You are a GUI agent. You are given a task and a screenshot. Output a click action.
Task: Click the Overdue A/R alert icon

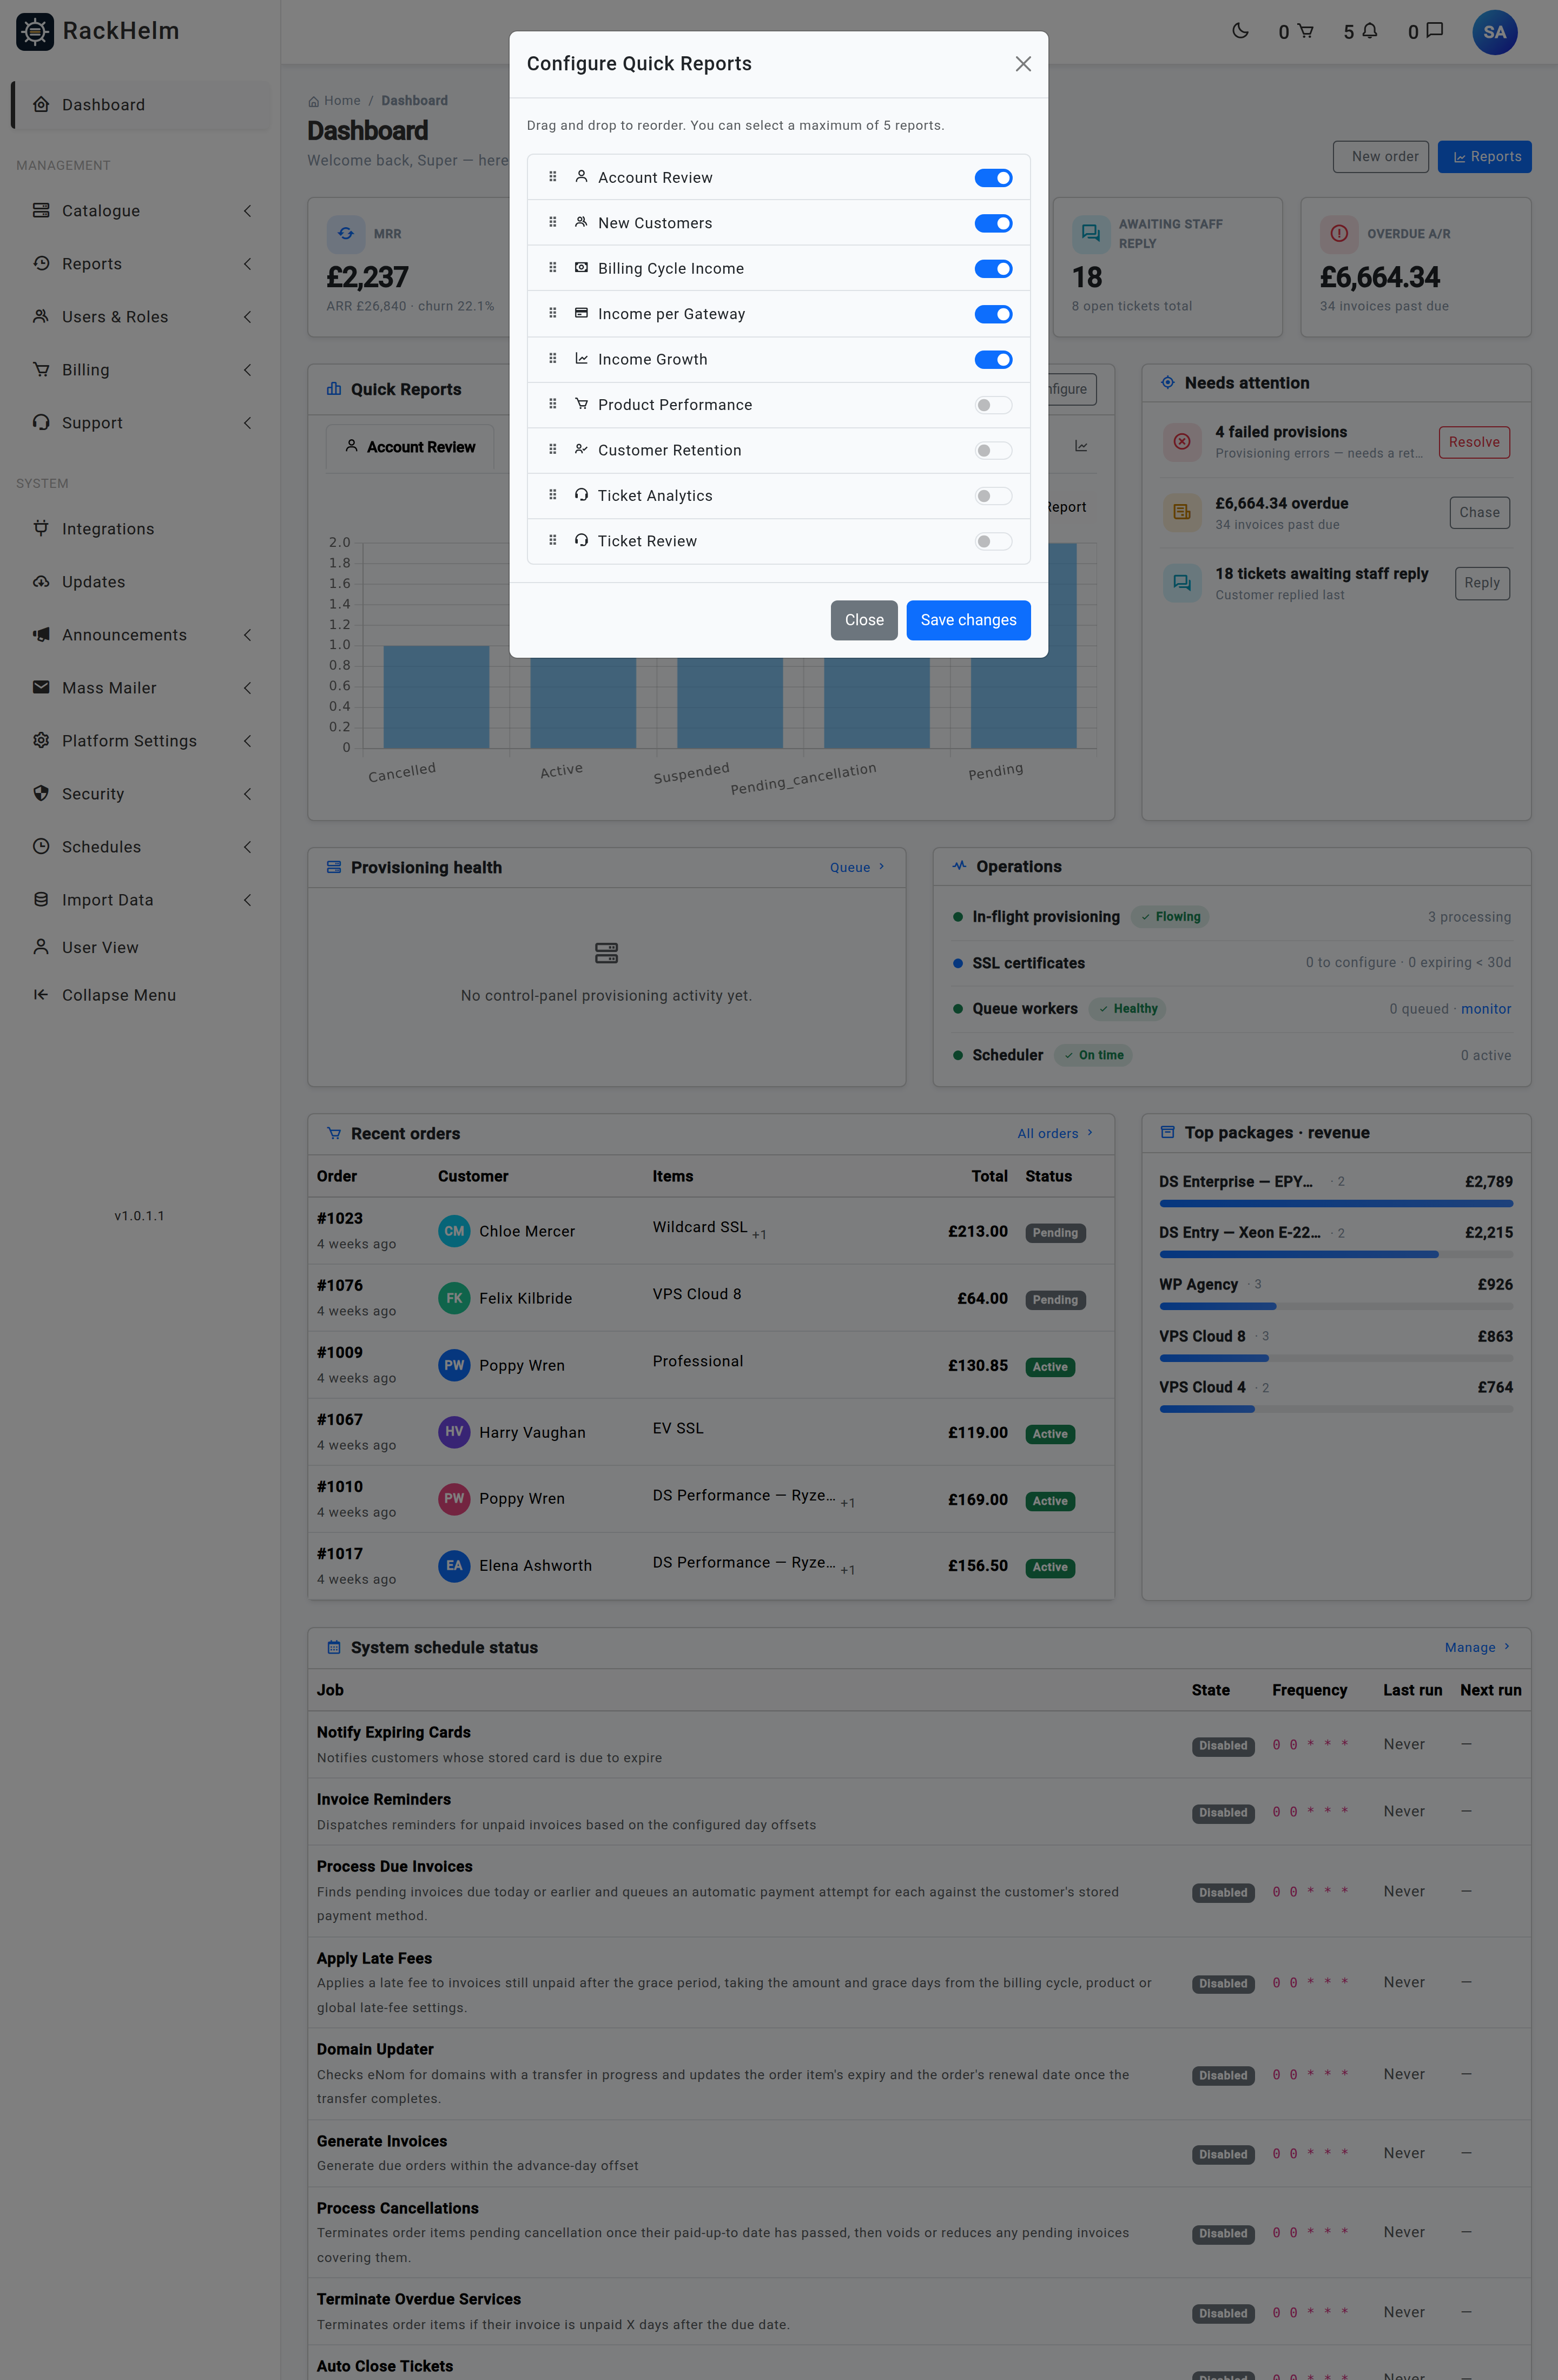click(x=1339, y=233)
